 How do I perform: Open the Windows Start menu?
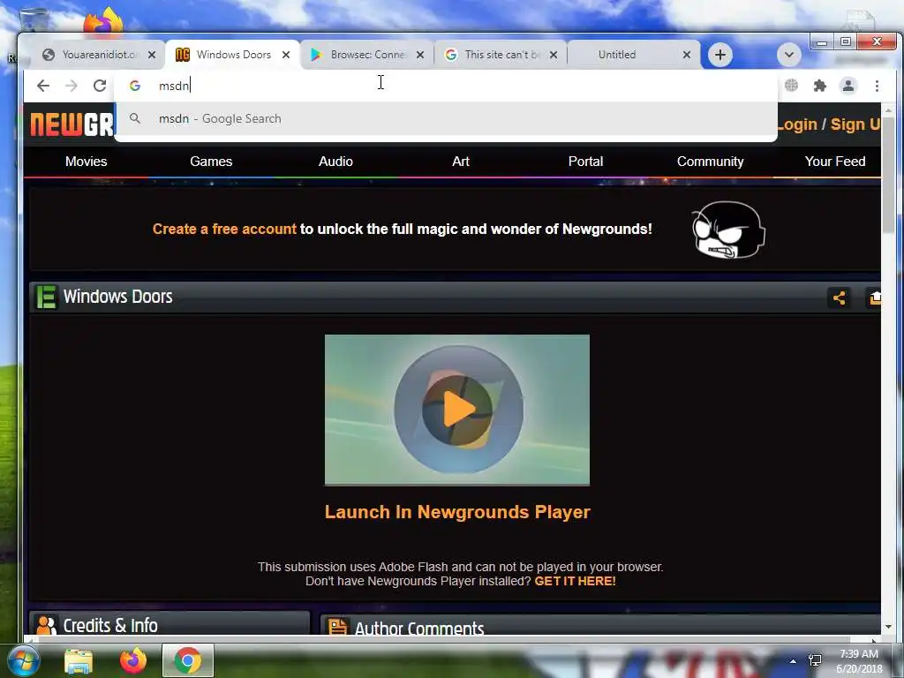(x=22, y=660)
